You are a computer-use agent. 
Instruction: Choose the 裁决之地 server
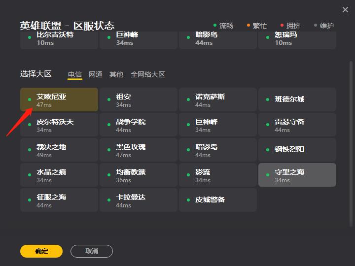click(59, 150)
